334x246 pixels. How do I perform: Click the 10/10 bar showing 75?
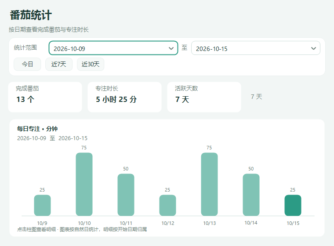[x=84, y=184]
